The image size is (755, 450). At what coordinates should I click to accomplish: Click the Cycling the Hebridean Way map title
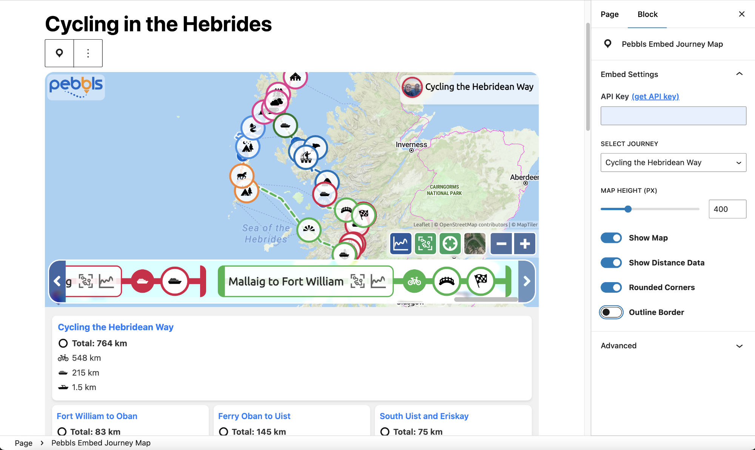479,87
